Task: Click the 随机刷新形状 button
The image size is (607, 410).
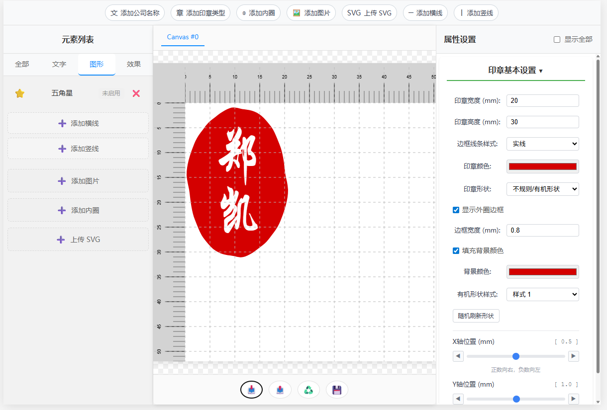Action: tap(476, 316)
